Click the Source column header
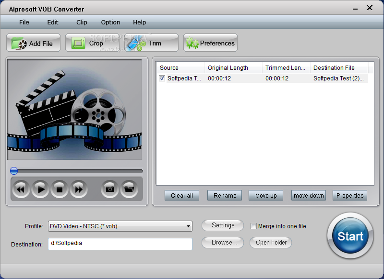This screenshot has height=279, width=384. pos(180,68)
